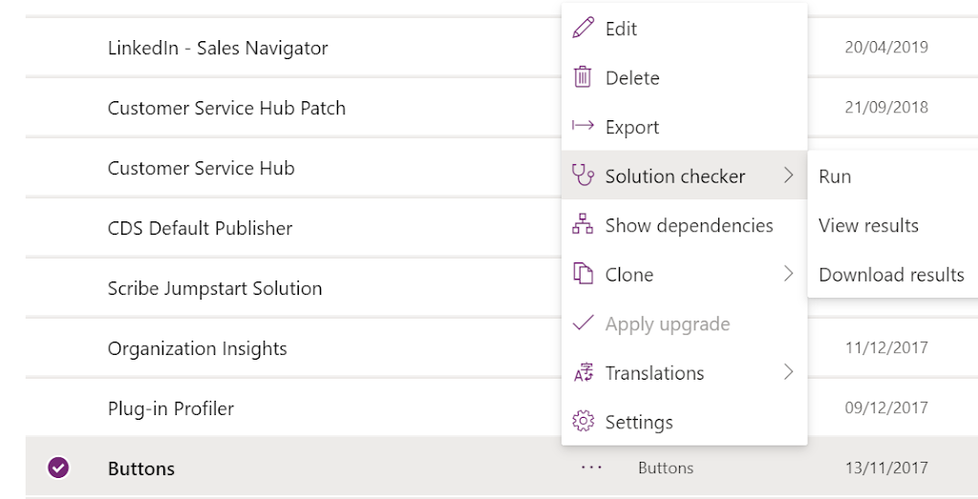Choose View results in the submenu

point(868,225)
